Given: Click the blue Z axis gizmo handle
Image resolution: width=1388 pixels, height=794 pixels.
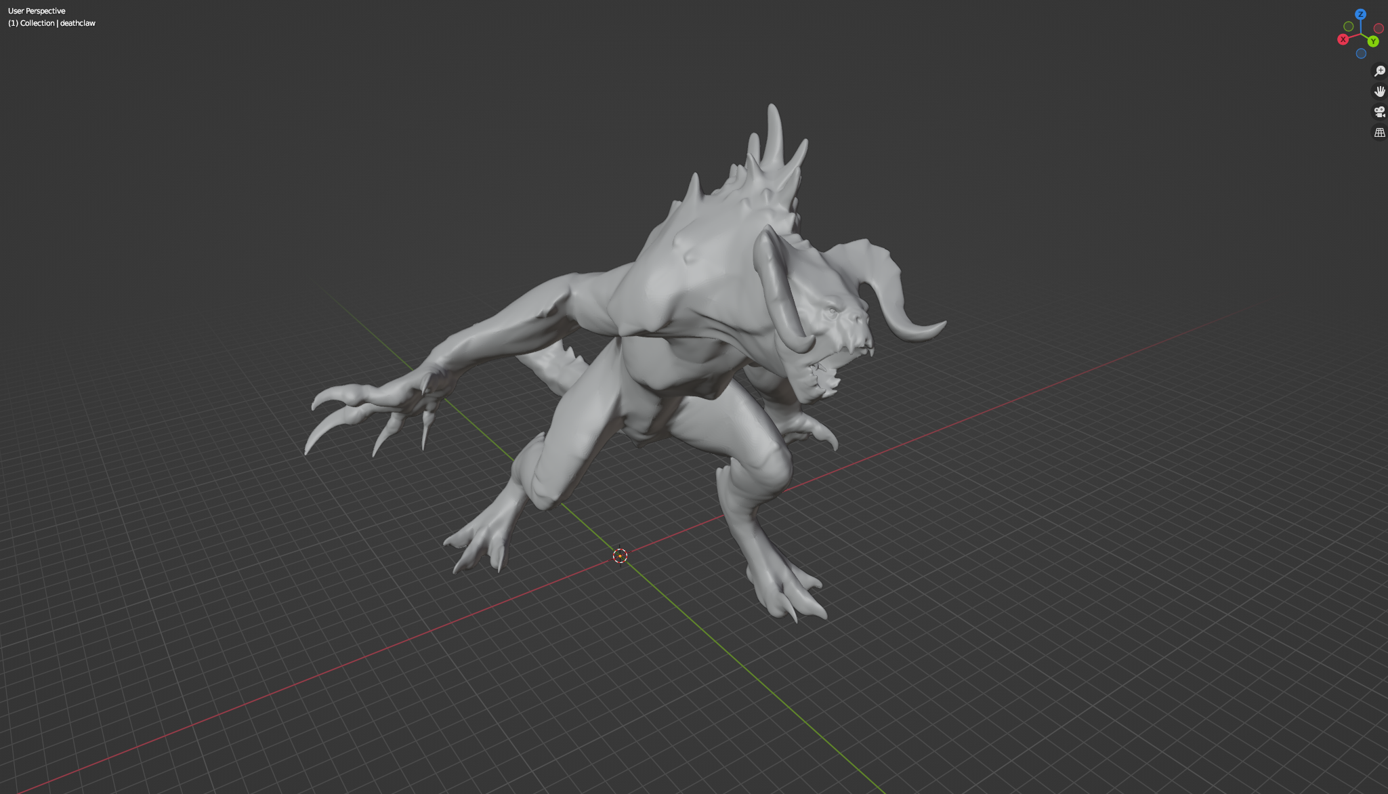Looking at the screenshot, I should [x=1360, y=14].
